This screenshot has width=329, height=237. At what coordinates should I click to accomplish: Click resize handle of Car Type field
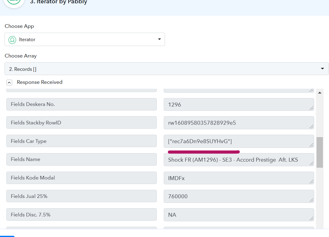[x=311, y=145]
